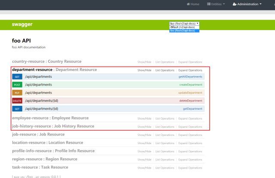Choose default (/v2/api-docs) option
275x178 pixels.
tap(184, 27)
